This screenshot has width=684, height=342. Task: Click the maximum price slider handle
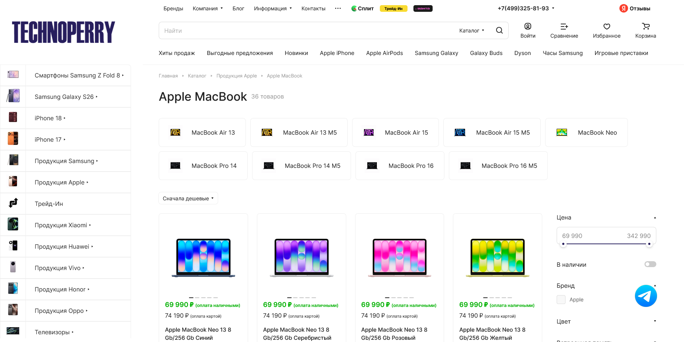(x=649, y=244)
